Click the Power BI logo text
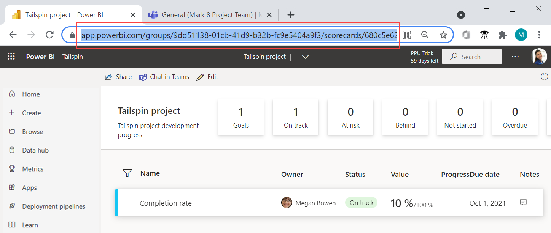The image size is (551, 233). [40, 57]
